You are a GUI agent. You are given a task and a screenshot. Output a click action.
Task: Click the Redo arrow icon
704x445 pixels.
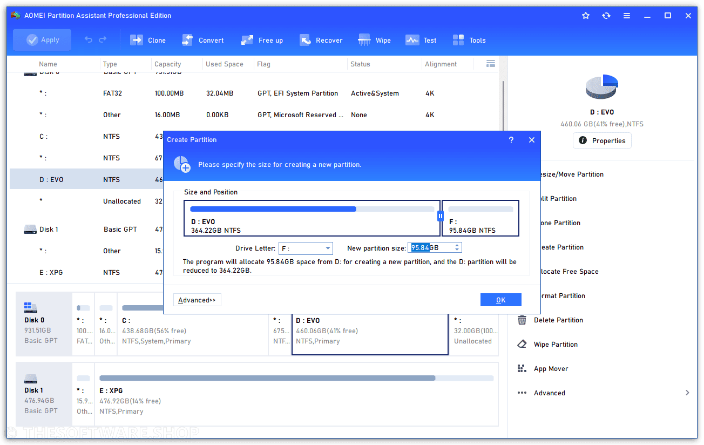click(x=103, y=40)
